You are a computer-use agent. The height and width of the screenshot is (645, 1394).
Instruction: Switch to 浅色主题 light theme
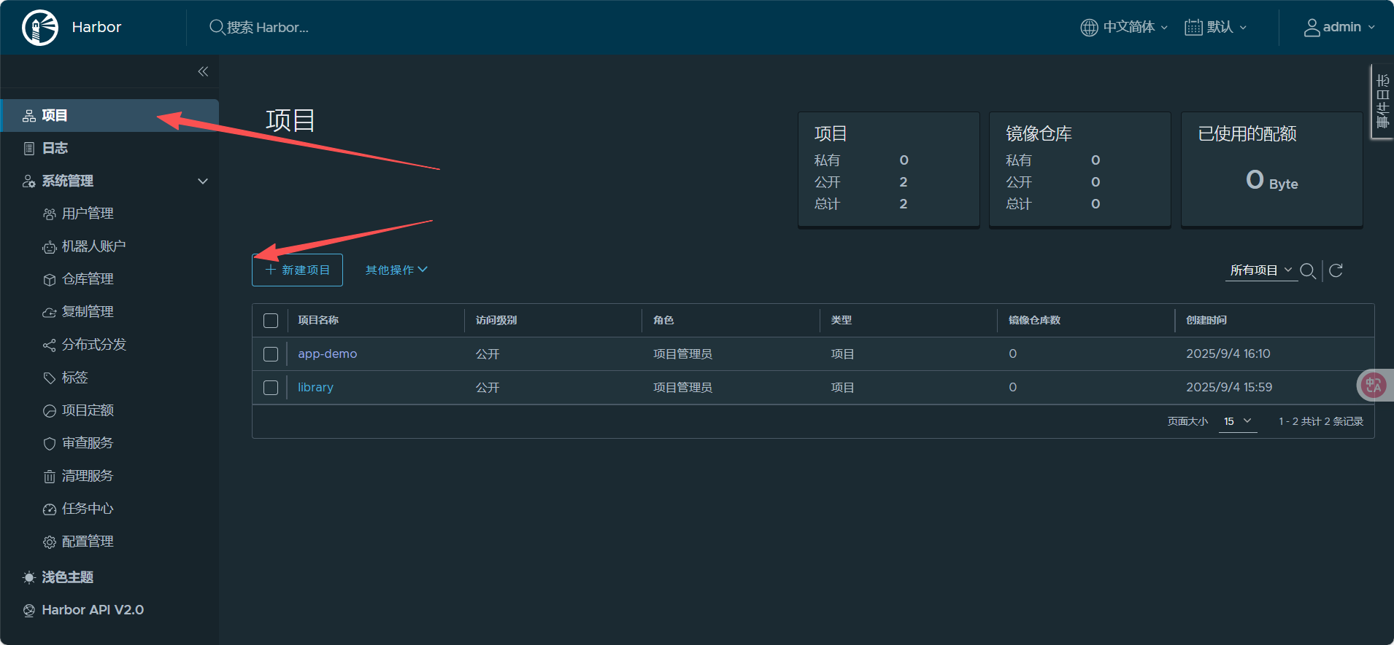(x=67, y=578)
